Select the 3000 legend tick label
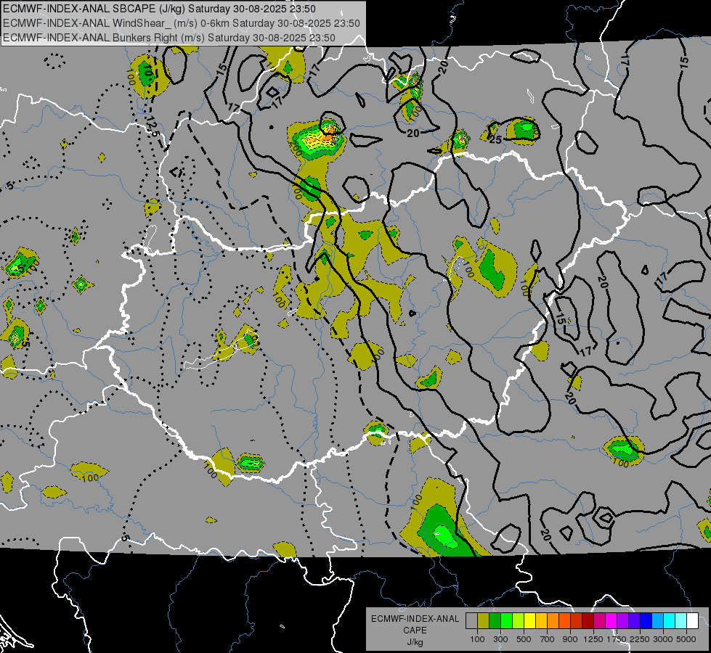 click(x=663, y=639)
